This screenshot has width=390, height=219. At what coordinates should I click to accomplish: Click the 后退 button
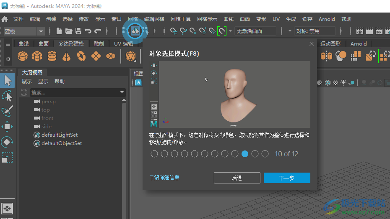point(237,178)
